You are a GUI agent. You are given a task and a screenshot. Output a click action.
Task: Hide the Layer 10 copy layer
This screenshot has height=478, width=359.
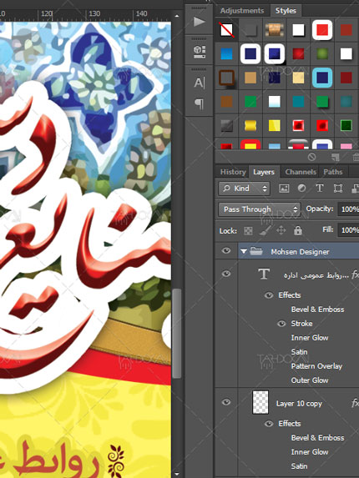(x=226, y=402)
